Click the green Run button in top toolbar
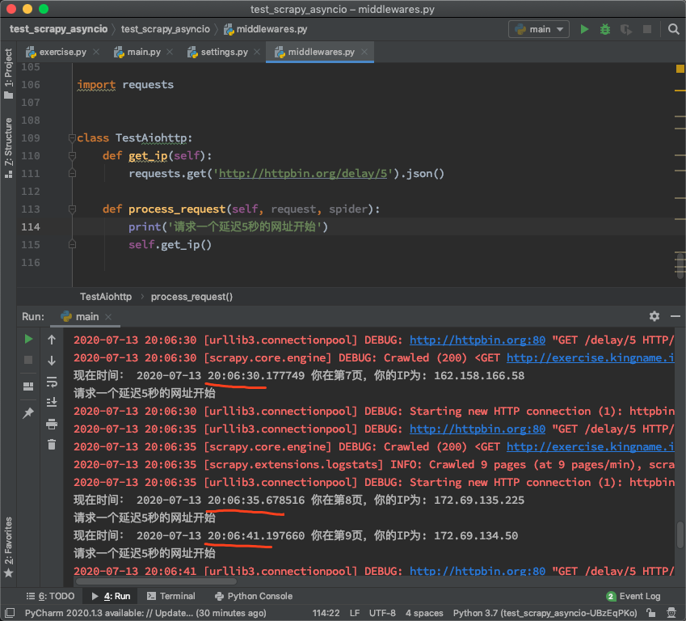 point(584,29)
